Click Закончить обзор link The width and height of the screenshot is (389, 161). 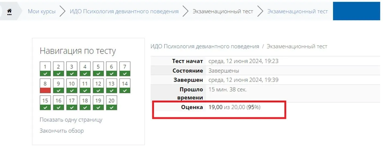62,131
